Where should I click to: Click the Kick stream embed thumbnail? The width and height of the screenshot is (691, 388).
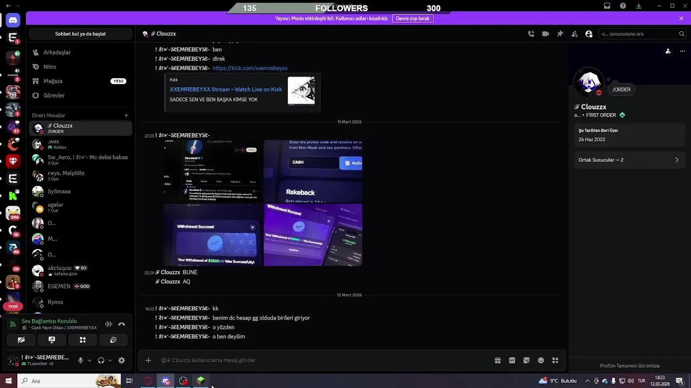tap(301, 89)
